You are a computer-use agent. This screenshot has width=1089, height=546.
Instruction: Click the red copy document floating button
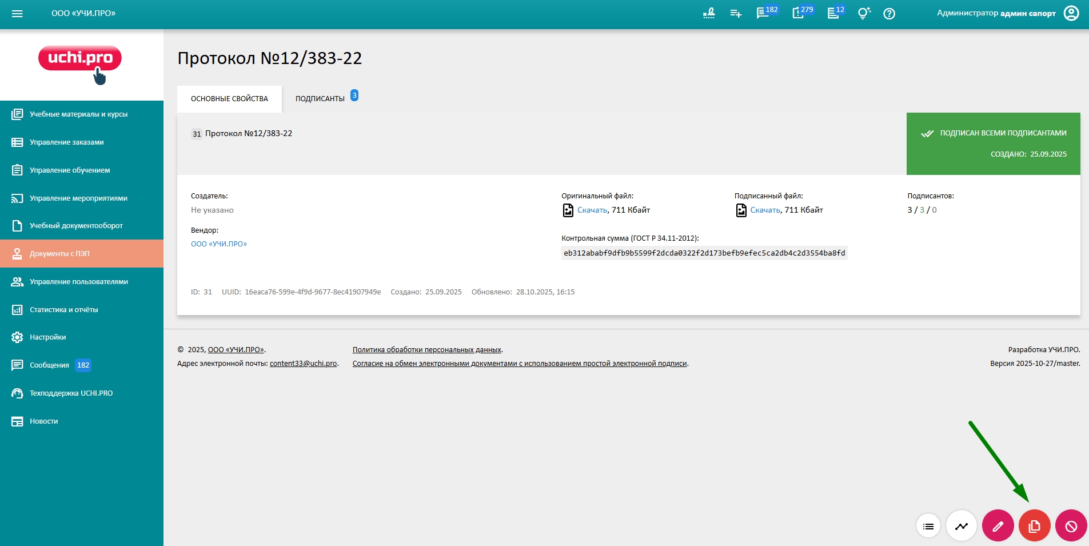(1034, 526)
